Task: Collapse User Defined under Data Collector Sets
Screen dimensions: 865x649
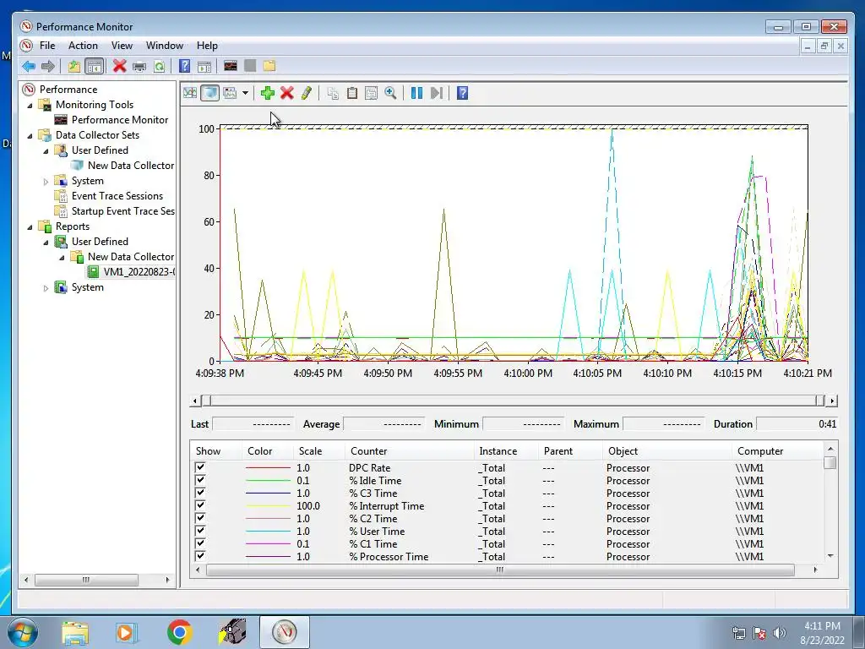Action: click(x=46, y=151)
